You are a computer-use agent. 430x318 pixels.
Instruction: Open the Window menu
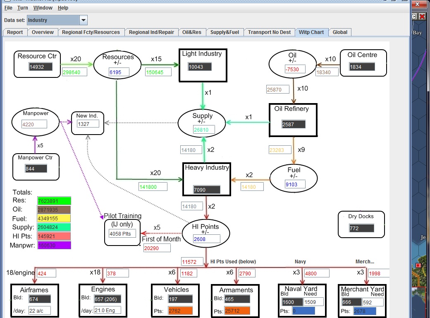43,8
